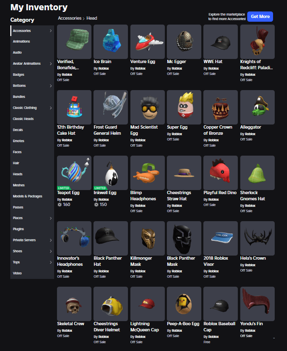
Task: Open the Cheestrings Straw Hat image
Action: (184, 173)
